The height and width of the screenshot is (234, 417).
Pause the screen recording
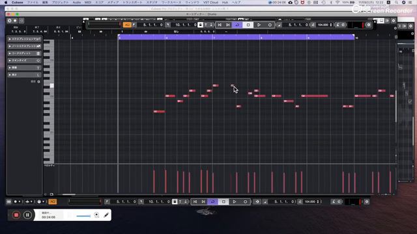click(27, 215)
